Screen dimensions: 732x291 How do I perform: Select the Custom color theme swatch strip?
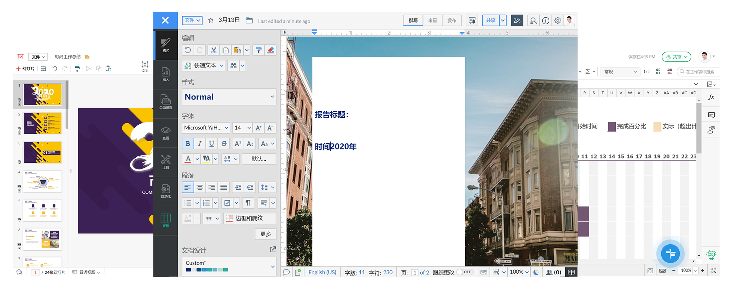pos(207,270)
